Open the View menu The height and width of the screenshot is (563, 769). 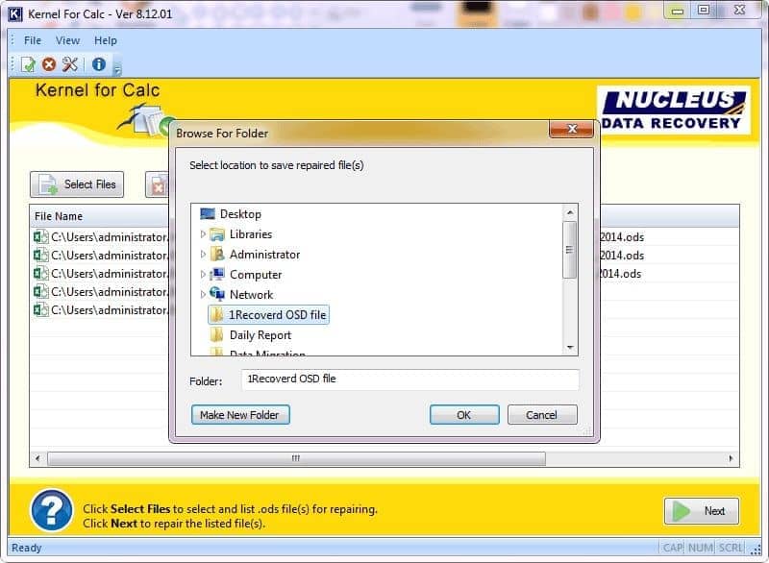pos(67,40)
